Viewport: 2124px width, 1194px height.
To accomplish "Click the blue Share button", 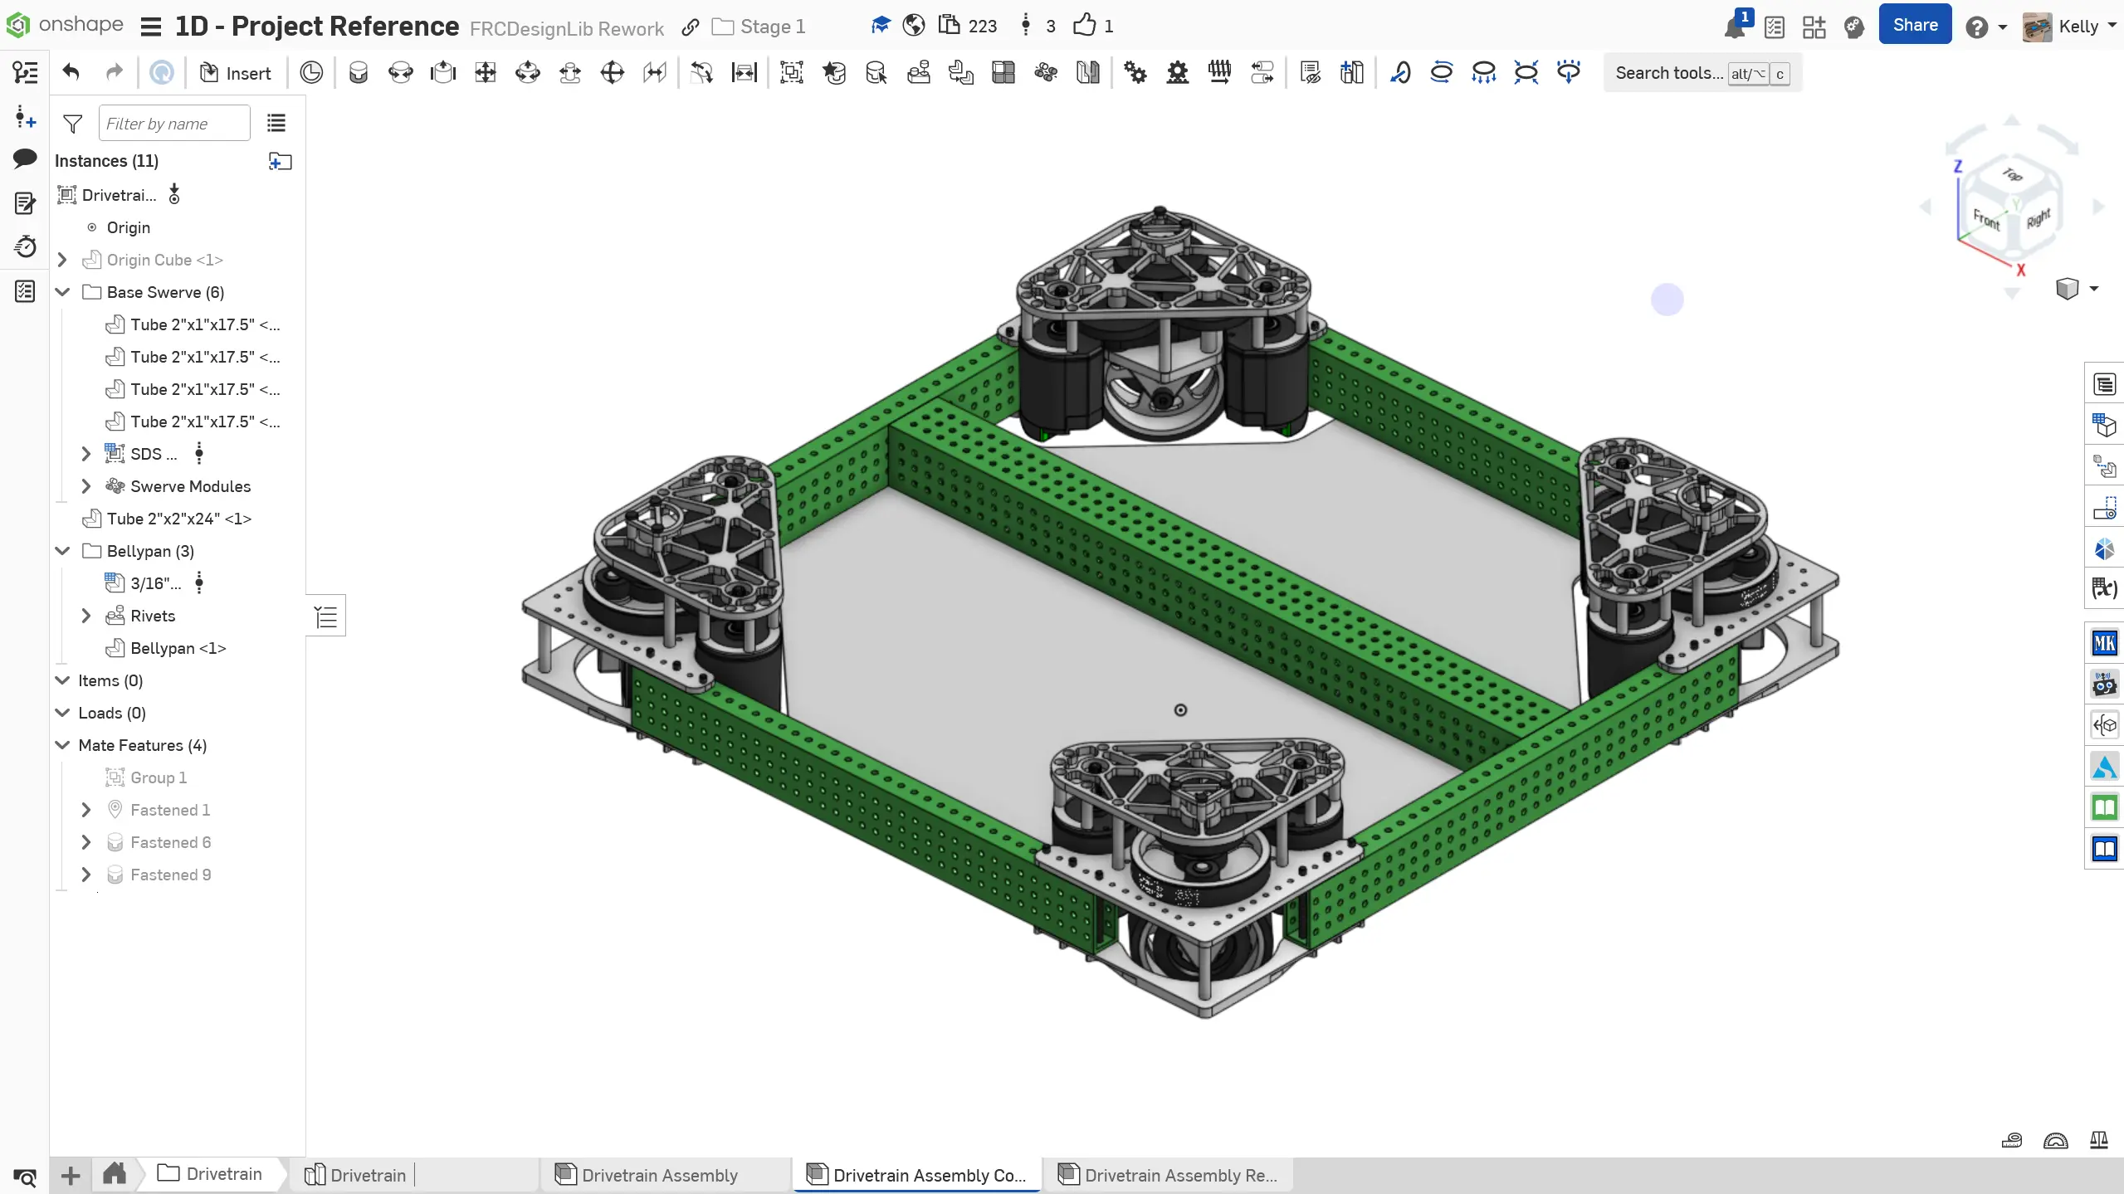I will (1915, 25).
